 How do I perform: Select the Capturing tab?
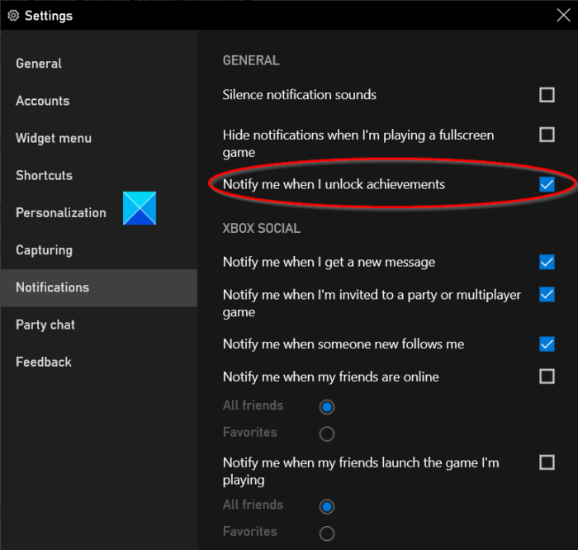coord(45,250)
